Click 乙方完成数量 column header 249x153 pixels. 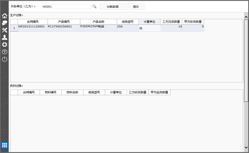(x=171, y=22)
